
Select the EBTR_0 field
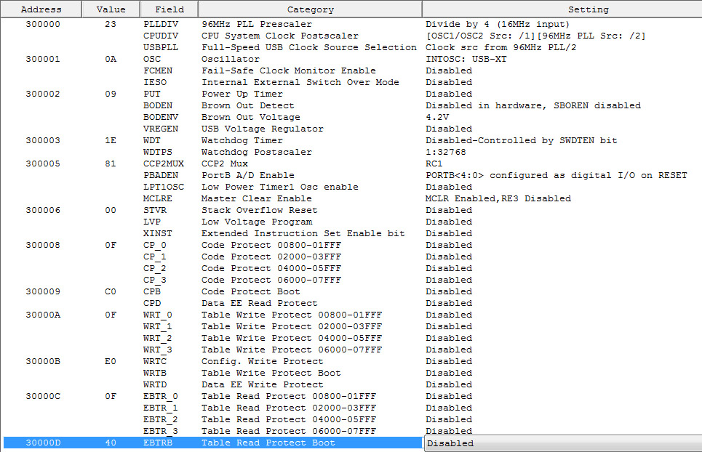point(161,396)
